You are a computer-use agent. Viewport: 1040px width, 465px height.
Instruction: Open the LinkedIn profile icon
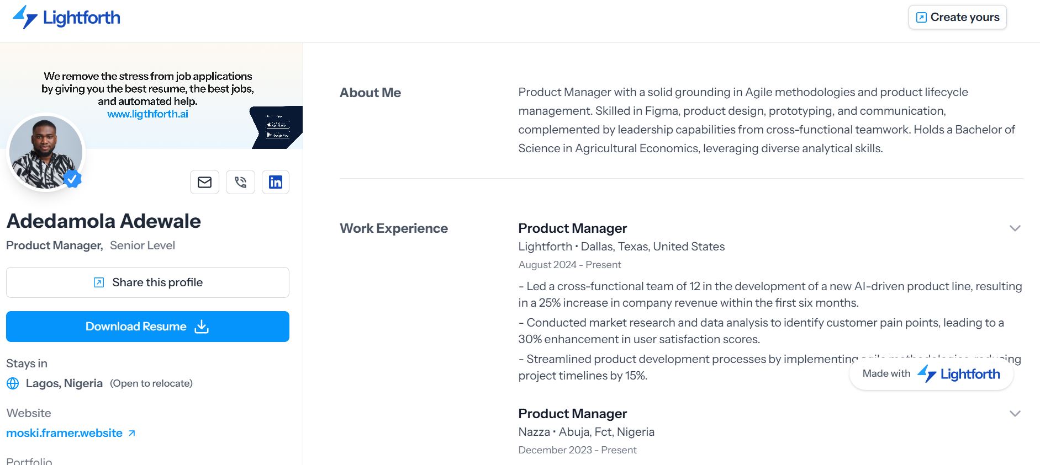[276, 182]
